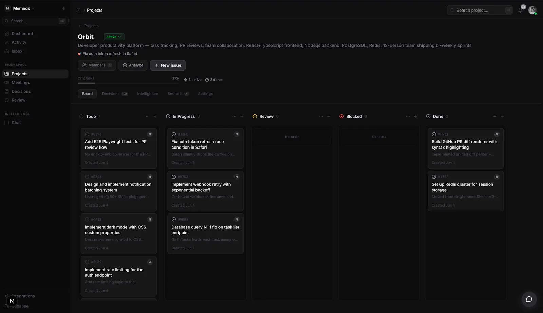This screenshot has height=313, width=543.
Task: Open the 'Build GitHub PR diff renderer' card
Action: pyautogui.click(x=466, y=148)
